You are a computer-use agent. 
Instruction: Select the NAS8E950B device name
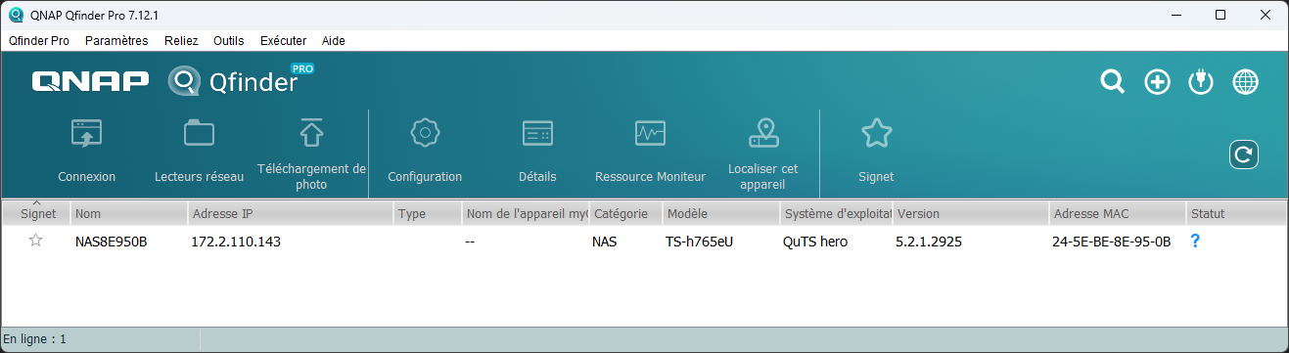point(111,242)
